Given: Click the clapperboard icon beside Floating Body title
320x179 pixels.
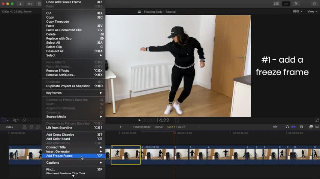Looking at the screenshot, I should pos(139,12).
